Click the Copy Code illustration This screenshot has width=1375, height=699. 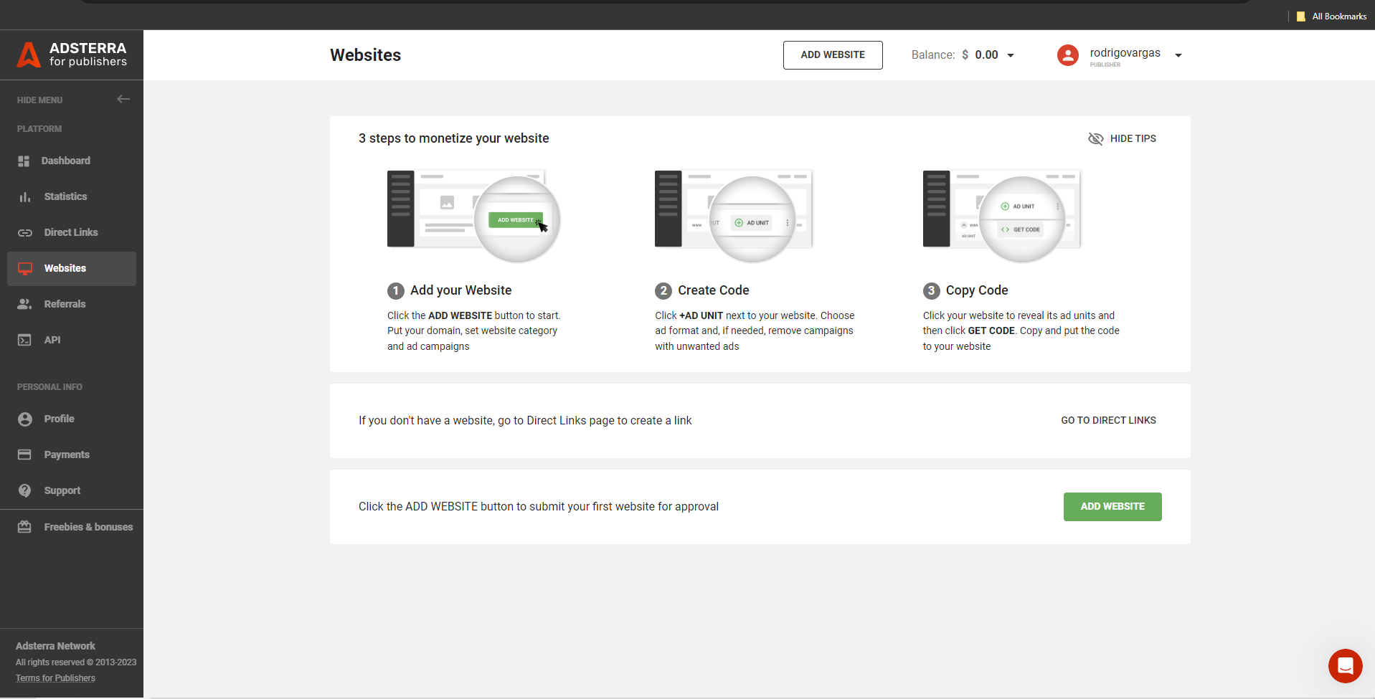[1002, 216]
